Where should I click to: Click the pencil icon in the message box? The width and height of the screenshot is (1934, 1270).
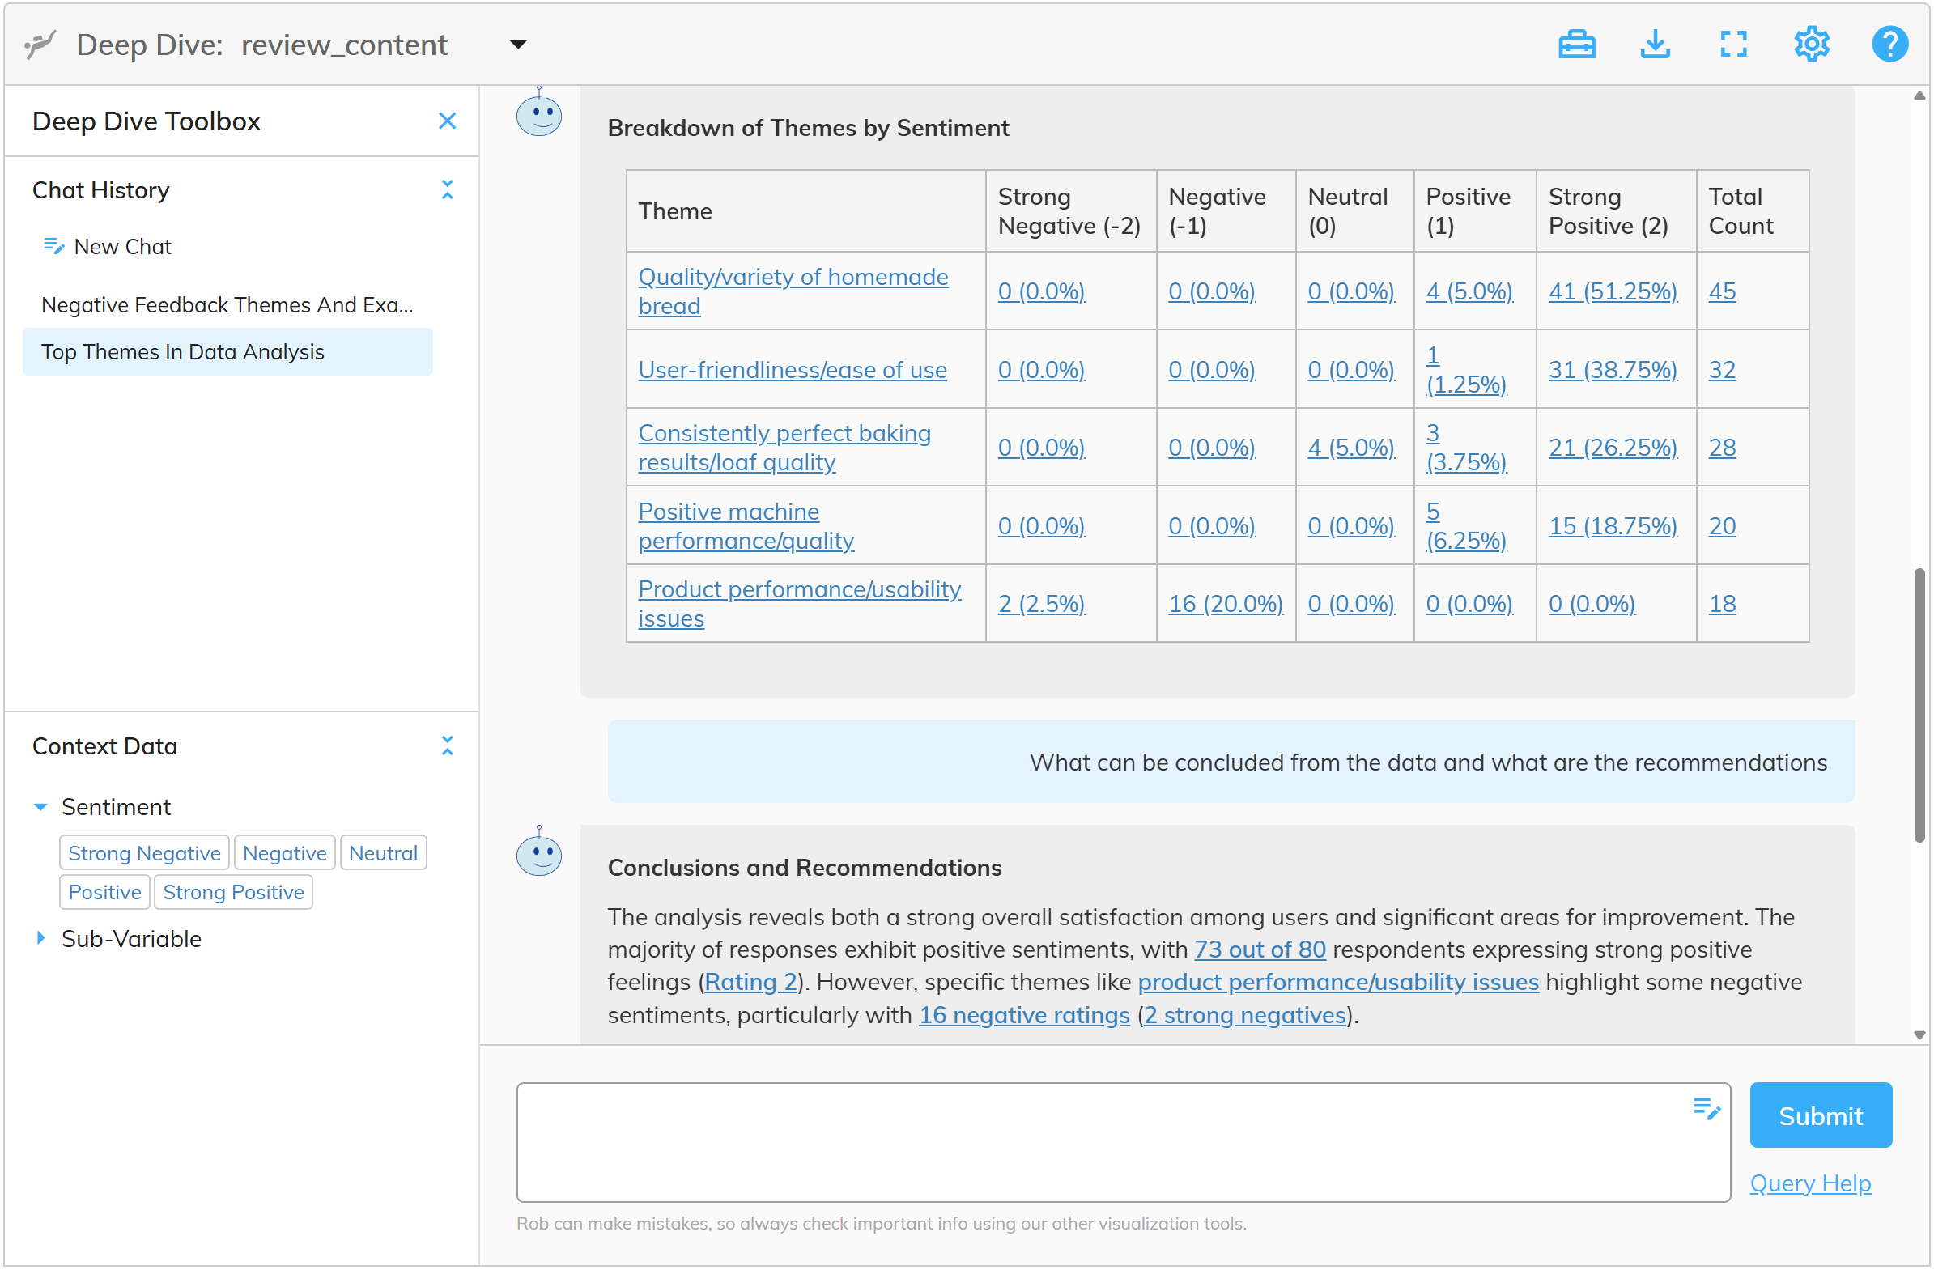1706,1108
